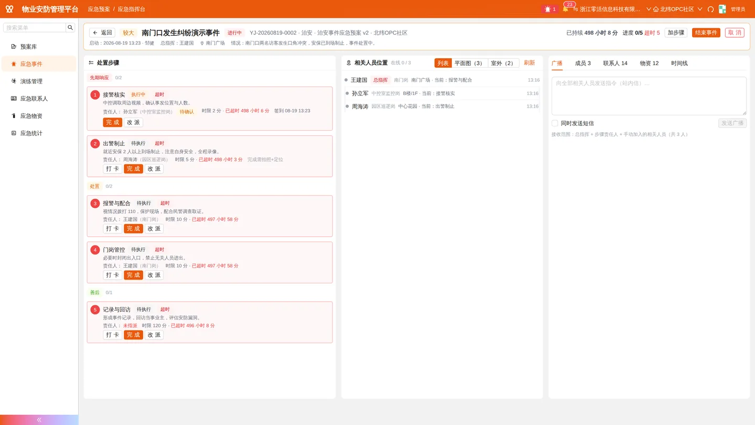Viewport: 755px width, 425px height.
Task: Expand the 北纬OPC社区 community selector
Action: 677,9
